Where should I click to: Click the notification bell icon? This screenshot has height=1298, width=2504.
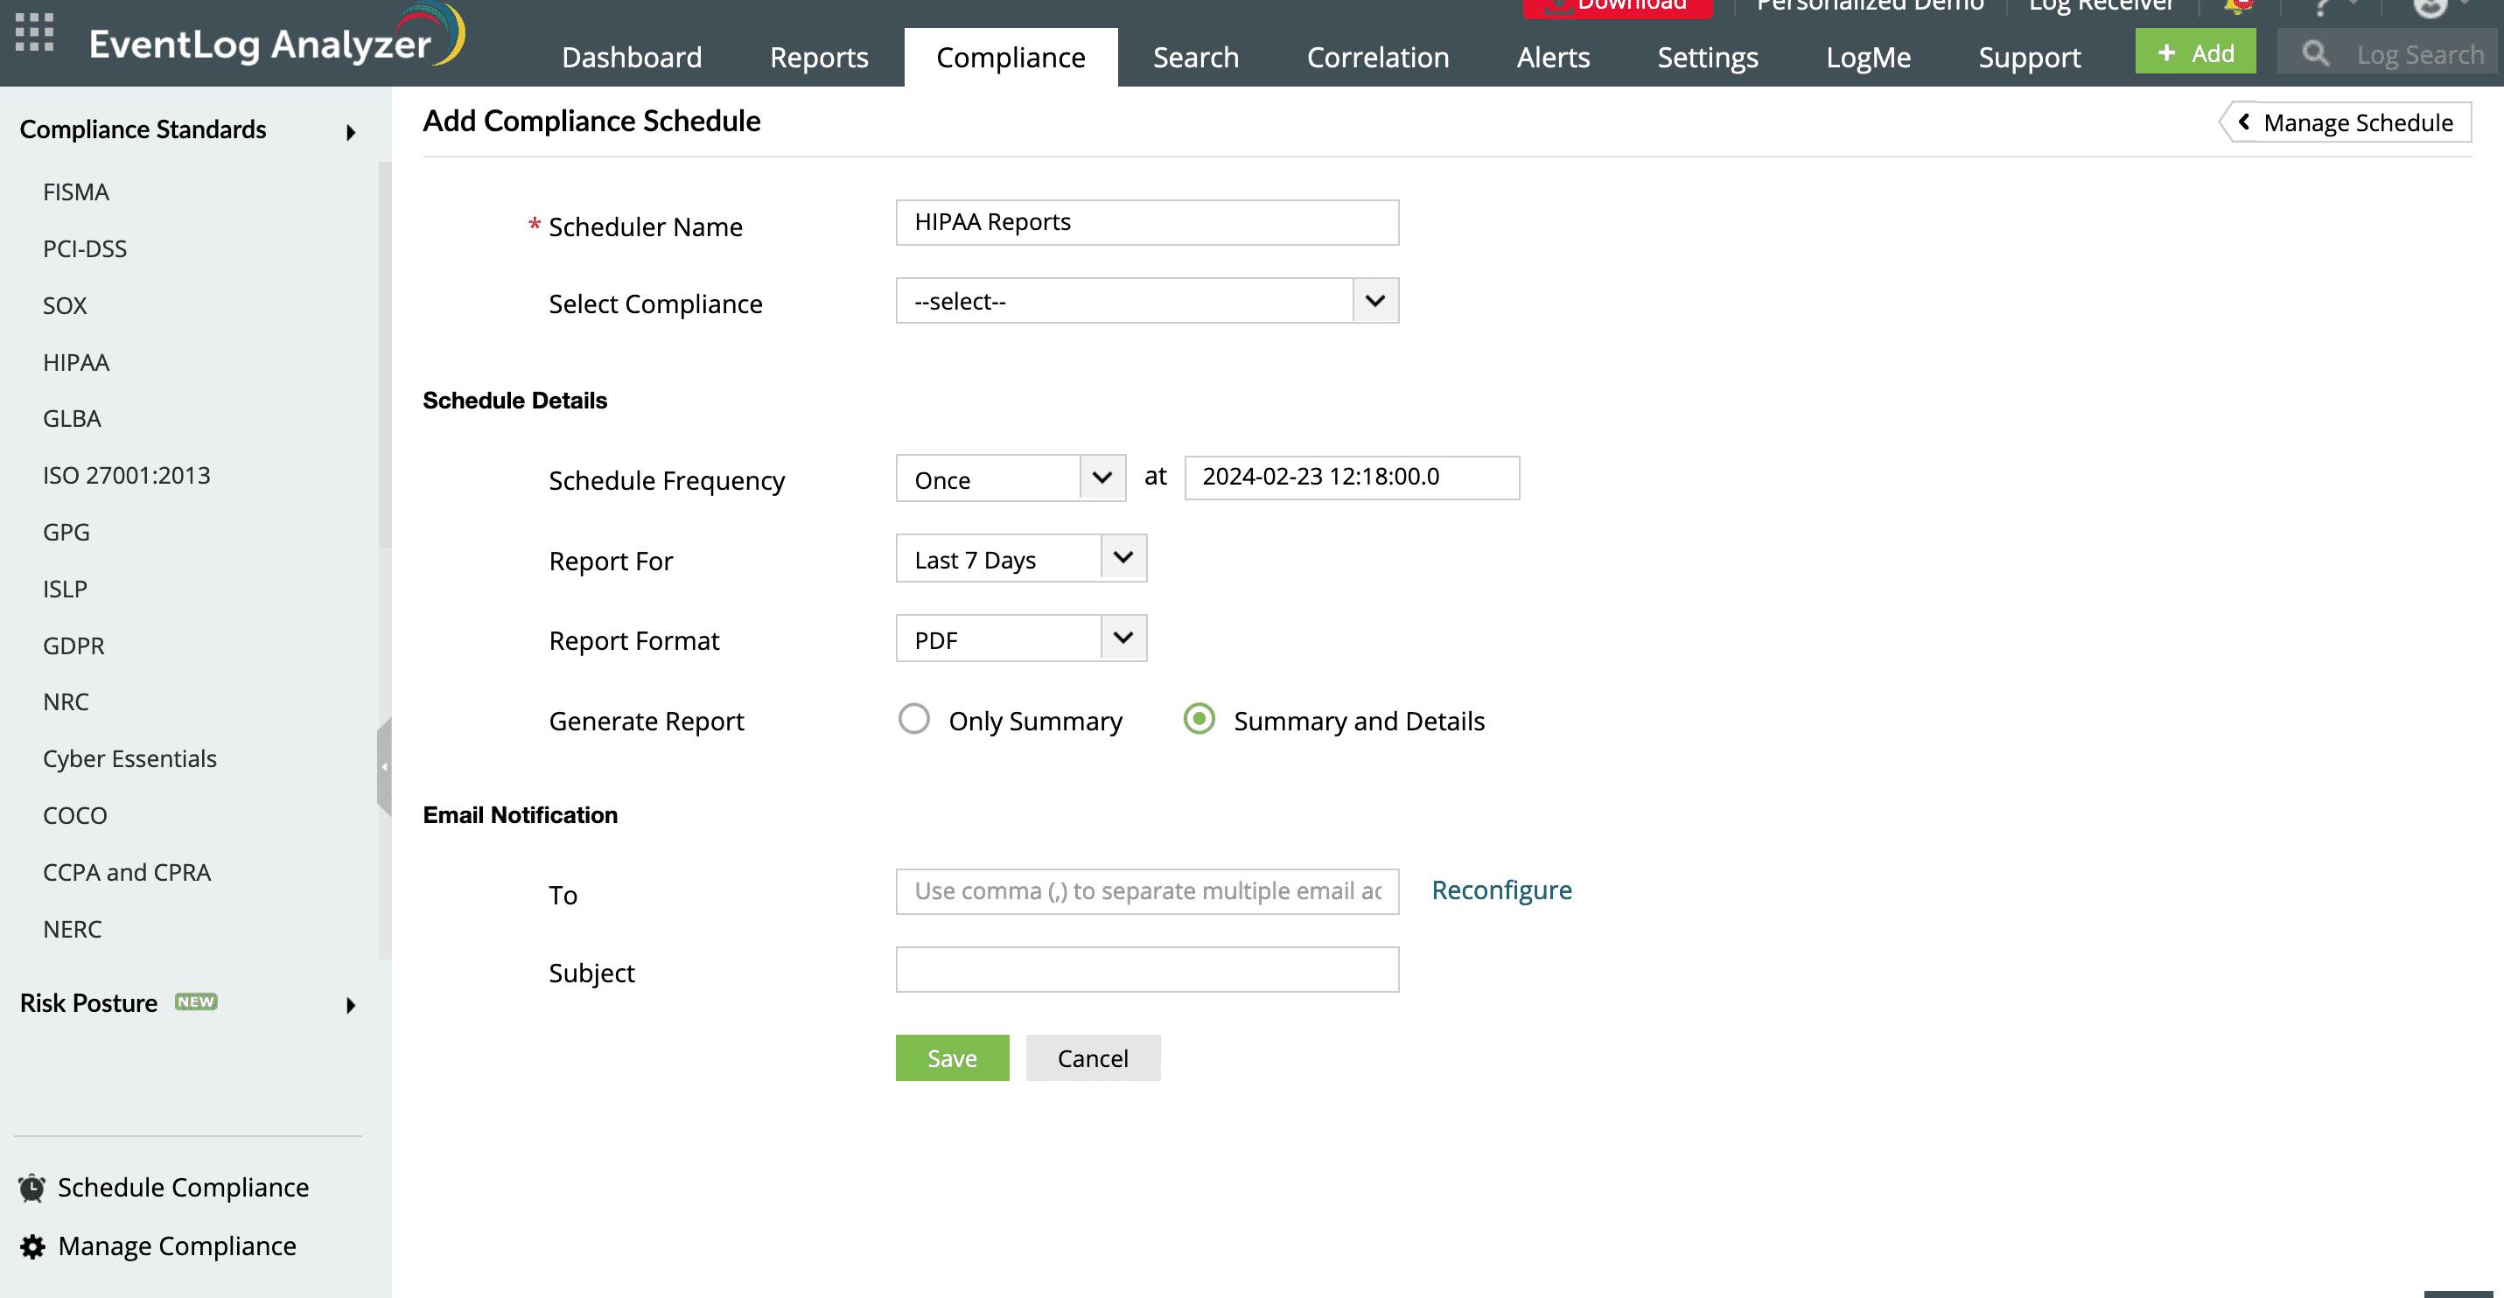click(x=2238, y=8)
